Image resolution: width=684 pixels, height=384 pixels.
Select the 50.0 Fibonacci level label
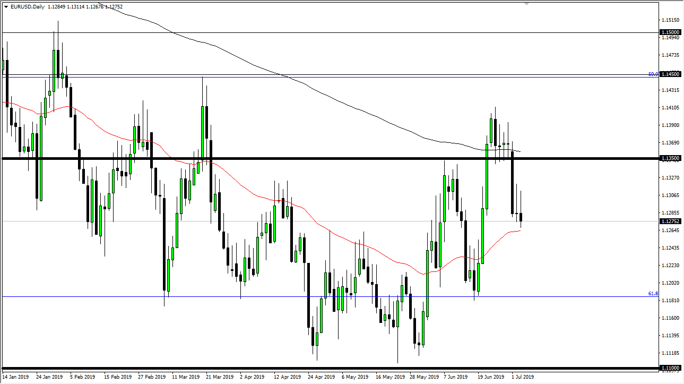[x=653, y=74]
